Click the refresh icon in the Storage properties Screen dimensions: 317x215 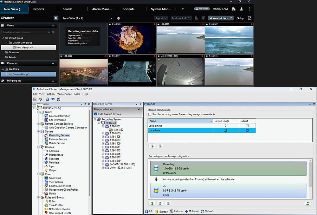click(308, 204)
